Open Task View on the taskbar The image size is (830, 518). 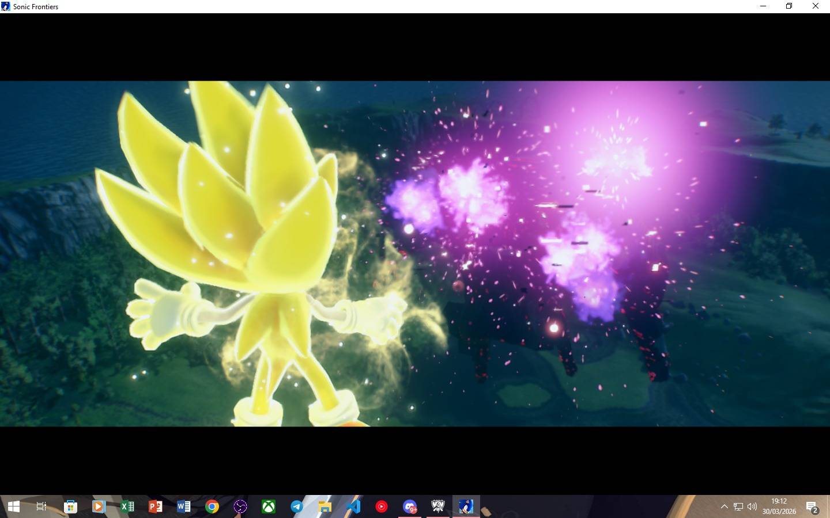[x=41, y=506]
